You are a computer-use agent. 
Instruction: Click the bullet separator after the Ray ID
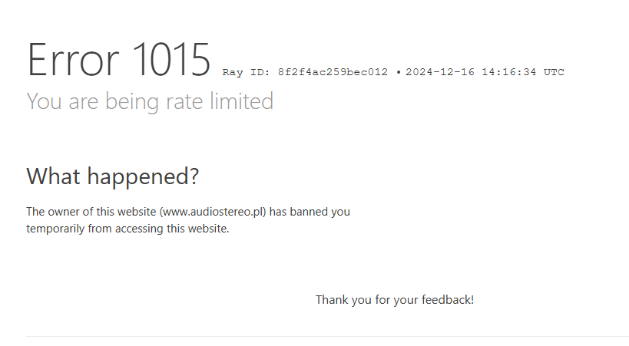tap(399, 72)
